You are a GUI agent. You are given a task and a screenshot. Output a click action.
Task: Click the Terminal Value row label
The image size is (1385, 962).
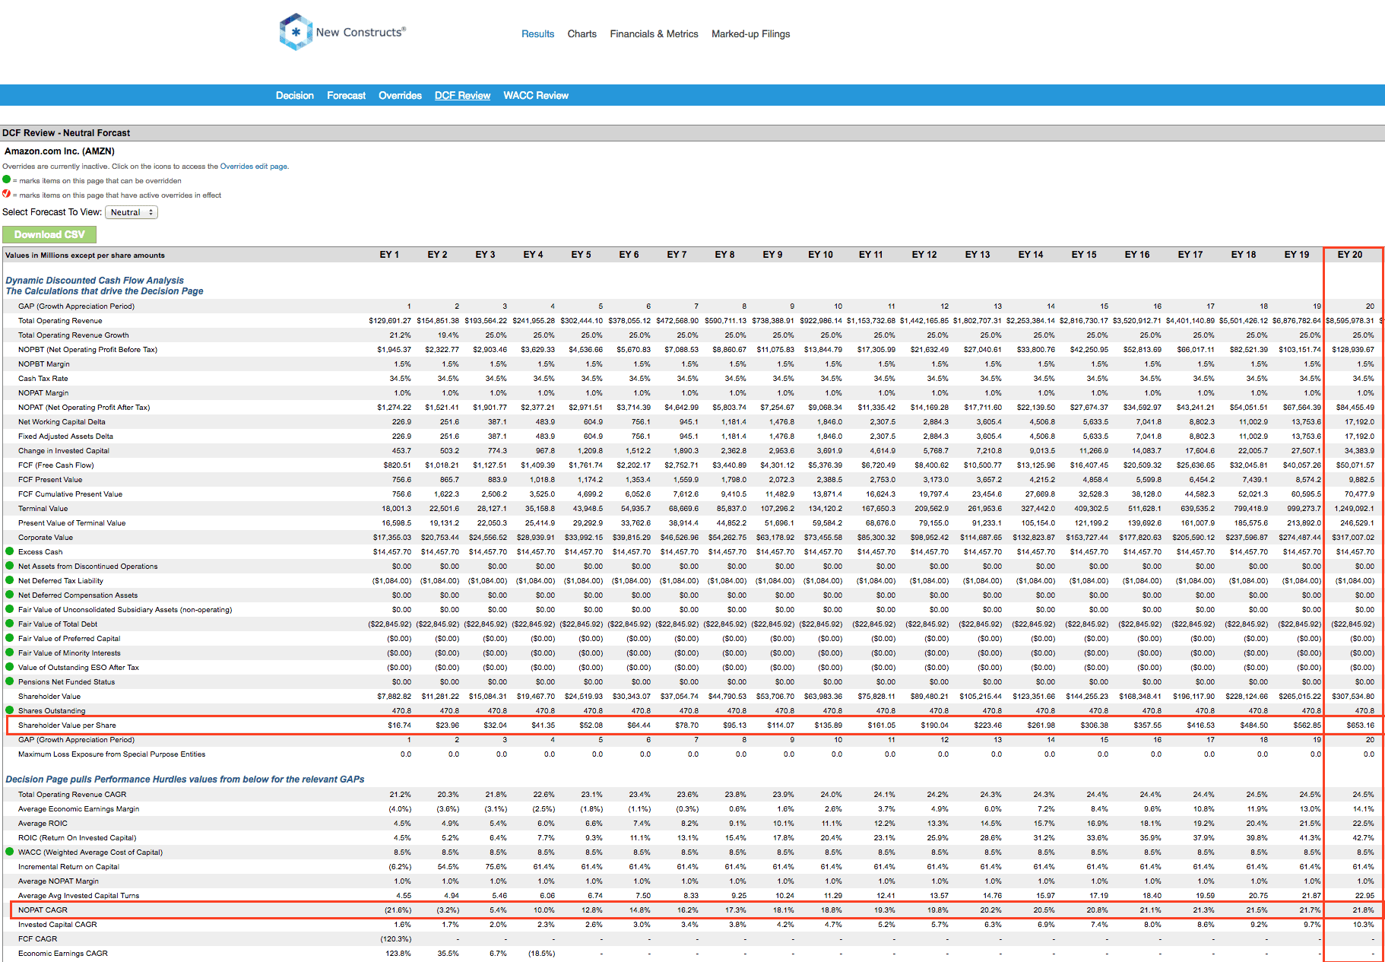click(x=43, y=508)
